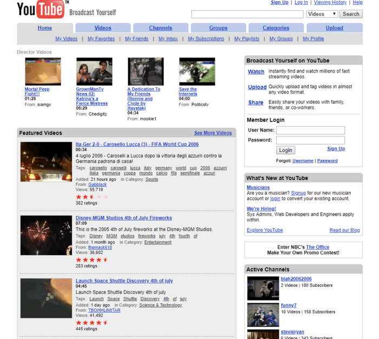Expand the Videos search type dropdown
The height and width of the screenshot is (339, 379).
(322, 14)
